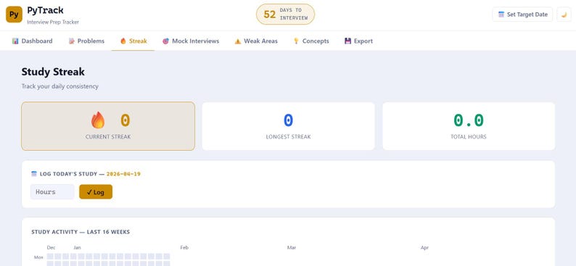Viewport: 576px width, 266px height.
Task: Open the Export tab
Action: point(358,41)
